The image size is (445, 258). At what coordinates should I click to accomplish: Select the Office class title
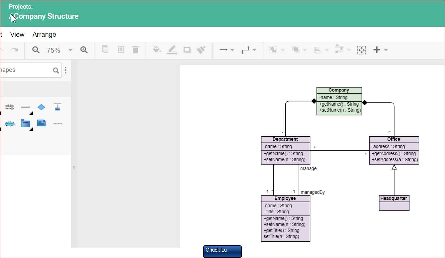pyautogui.click(x=394, y=139)
